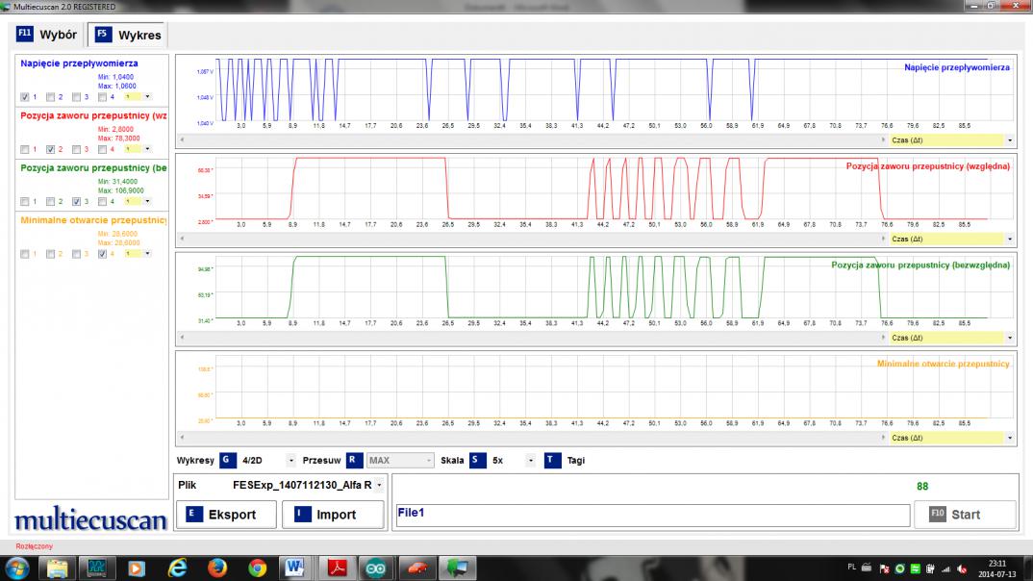Image resolution: width=1033 pixels, height=581 pixels.
Task: Open the Plik file selection dropdown
Action: (379, 486)
